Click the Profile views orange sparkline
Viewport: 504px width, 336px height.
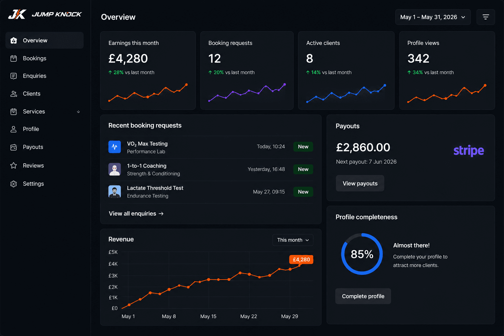tap(446, 94)
